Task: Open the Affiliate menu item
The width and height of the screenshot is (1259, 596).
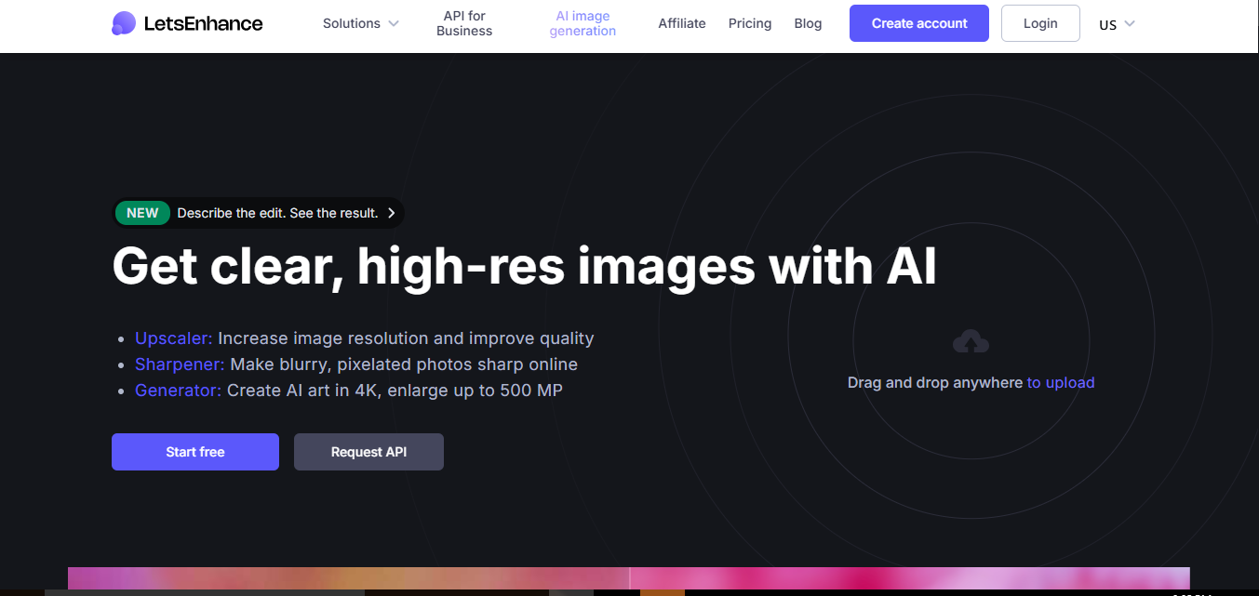Action: [682, 23]
